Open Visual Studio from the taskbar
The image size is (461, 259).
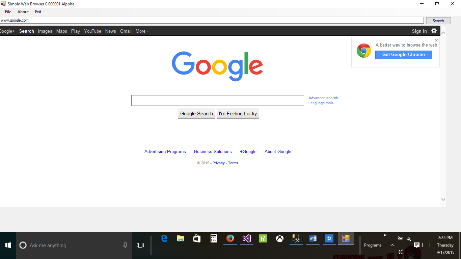[x=247, y=239]
